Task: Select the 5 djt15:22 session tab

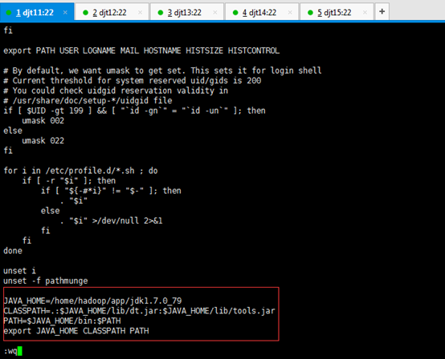Action: (x=337, y=12)
